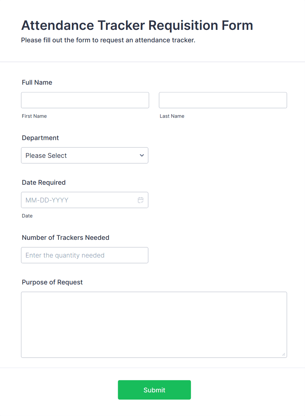Click the Attendance Tracker Requisition Form heading
305x416 pixels.
[x=137, y=25]
